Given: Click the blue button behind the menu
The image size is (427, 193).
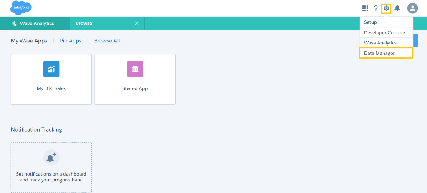Looking at the screenshot, I should [x=416, y=41].
